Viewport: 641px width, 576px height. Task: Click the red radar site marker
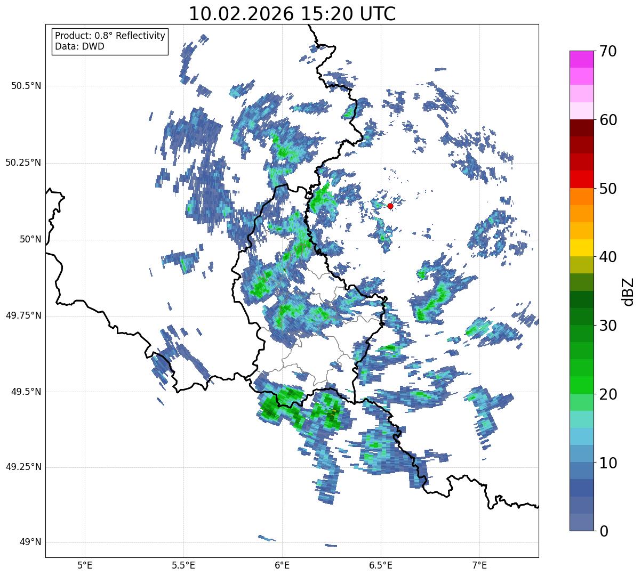[390, 206]
